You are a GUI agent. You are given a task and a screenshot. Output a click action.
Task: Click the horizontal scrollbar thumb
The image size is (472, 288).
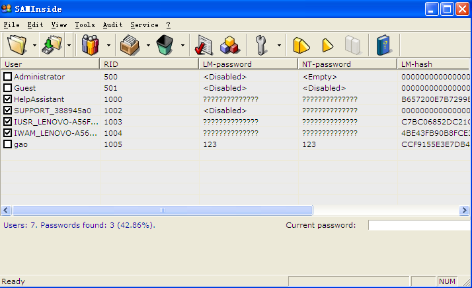pos(163,210)
